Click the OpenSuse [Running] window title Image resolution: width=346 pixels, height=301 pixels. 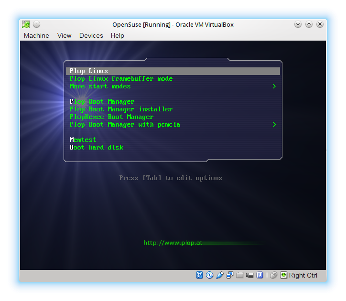point(173,24)
